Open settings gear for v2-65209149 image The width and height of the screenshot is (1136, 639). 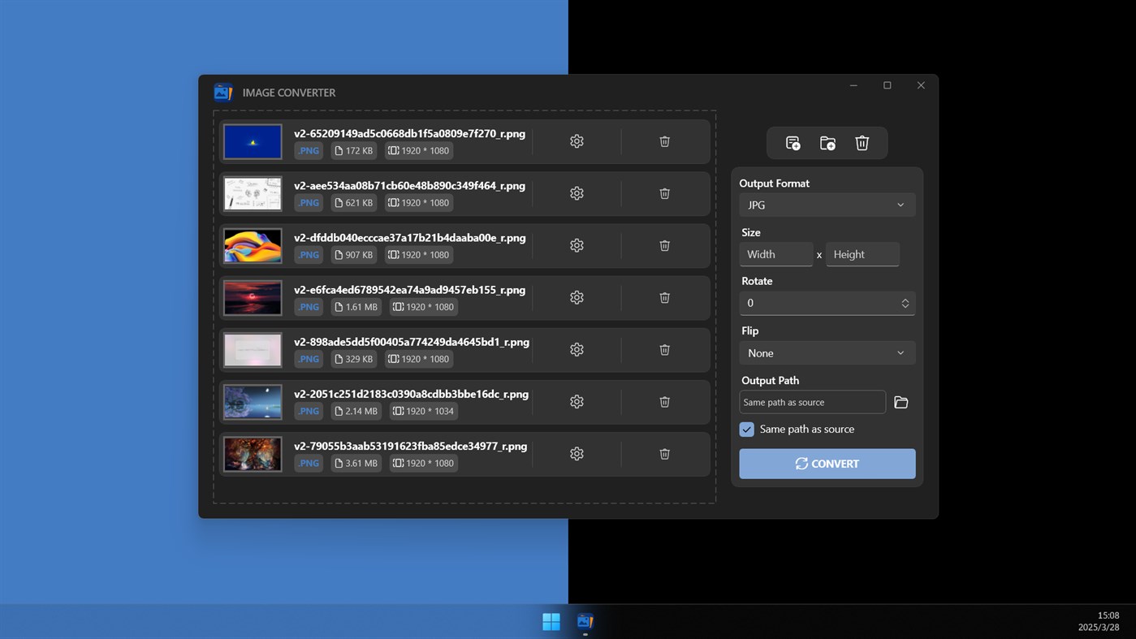click(577, 140)
